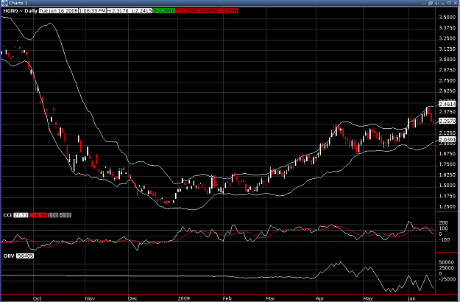Click the CCI -100 scale label on right axis
Screen dimensions: 460x302
click(x=444, y=240)
